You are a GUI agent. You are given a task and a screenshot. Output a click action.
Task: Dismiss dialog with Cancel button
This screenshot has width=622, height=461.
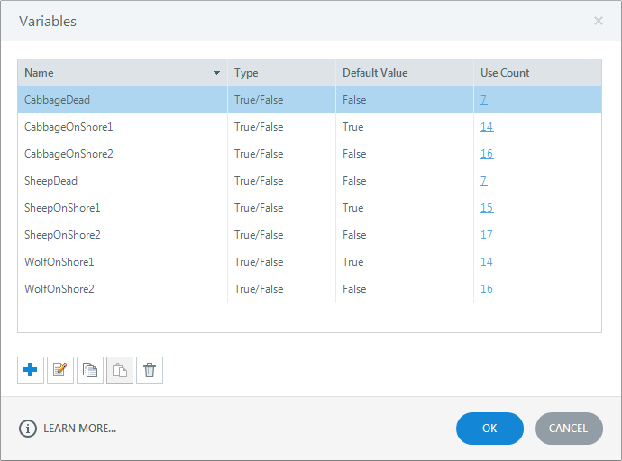569,429
